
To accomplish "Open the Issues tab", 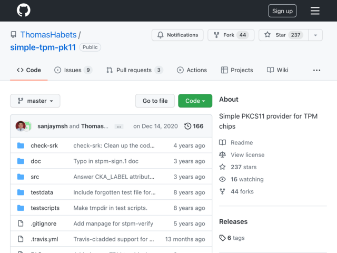I will click(73, 70).
